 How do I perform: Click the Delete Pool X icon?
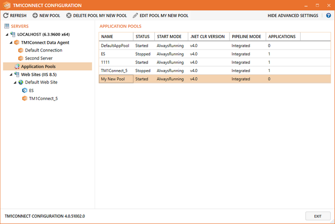(69, 15)
